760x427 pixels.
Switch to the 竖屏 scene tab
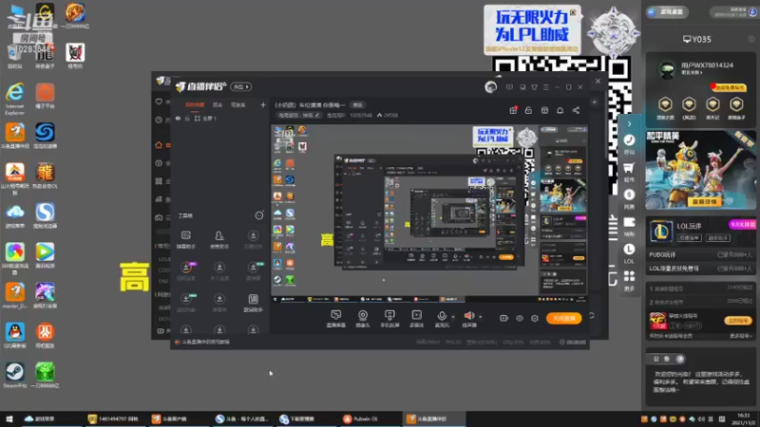(218, 104)
